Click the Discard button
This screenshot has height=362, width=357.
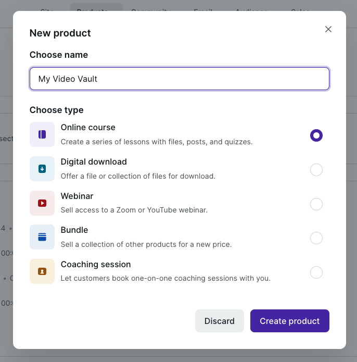[220, 321]
